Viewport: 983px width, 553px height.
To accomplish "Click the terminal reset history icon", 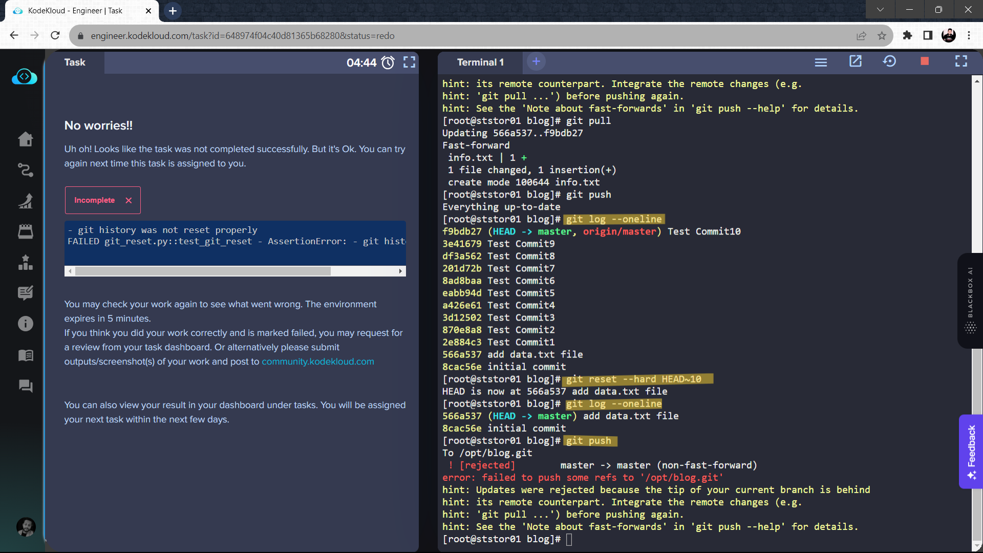I will tap(889, 61).
